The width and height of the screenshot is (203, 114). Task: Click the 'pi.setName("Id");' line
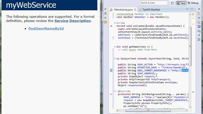[135, 106]
